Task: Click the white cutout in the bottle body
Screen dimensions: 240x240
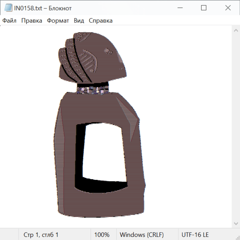Action: click(104, 152)
